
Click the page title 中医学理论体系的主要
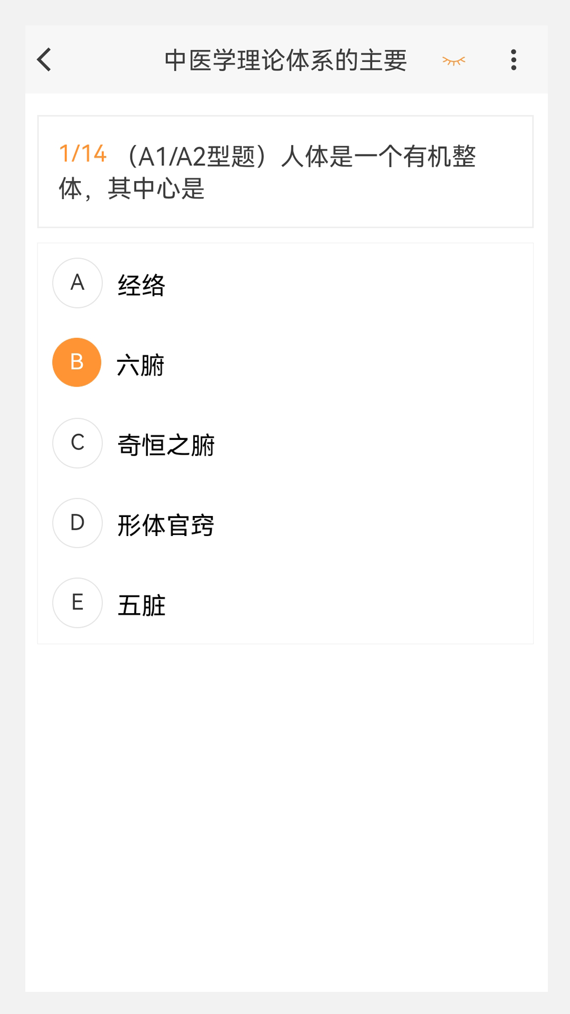click(286, 60)
